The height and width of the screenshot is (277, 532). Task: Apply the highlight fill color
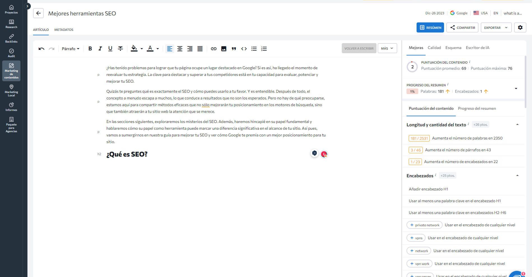pyautogui.click(x=134, y=48)
